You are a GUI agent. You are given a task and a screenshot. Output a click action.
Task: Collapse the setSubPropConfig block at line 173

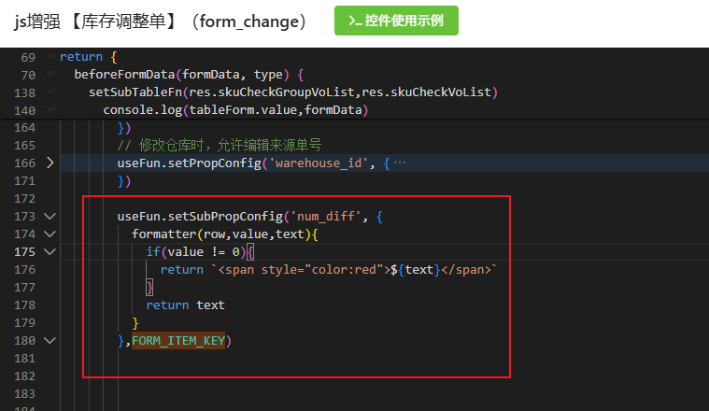[x=50, y=217]
